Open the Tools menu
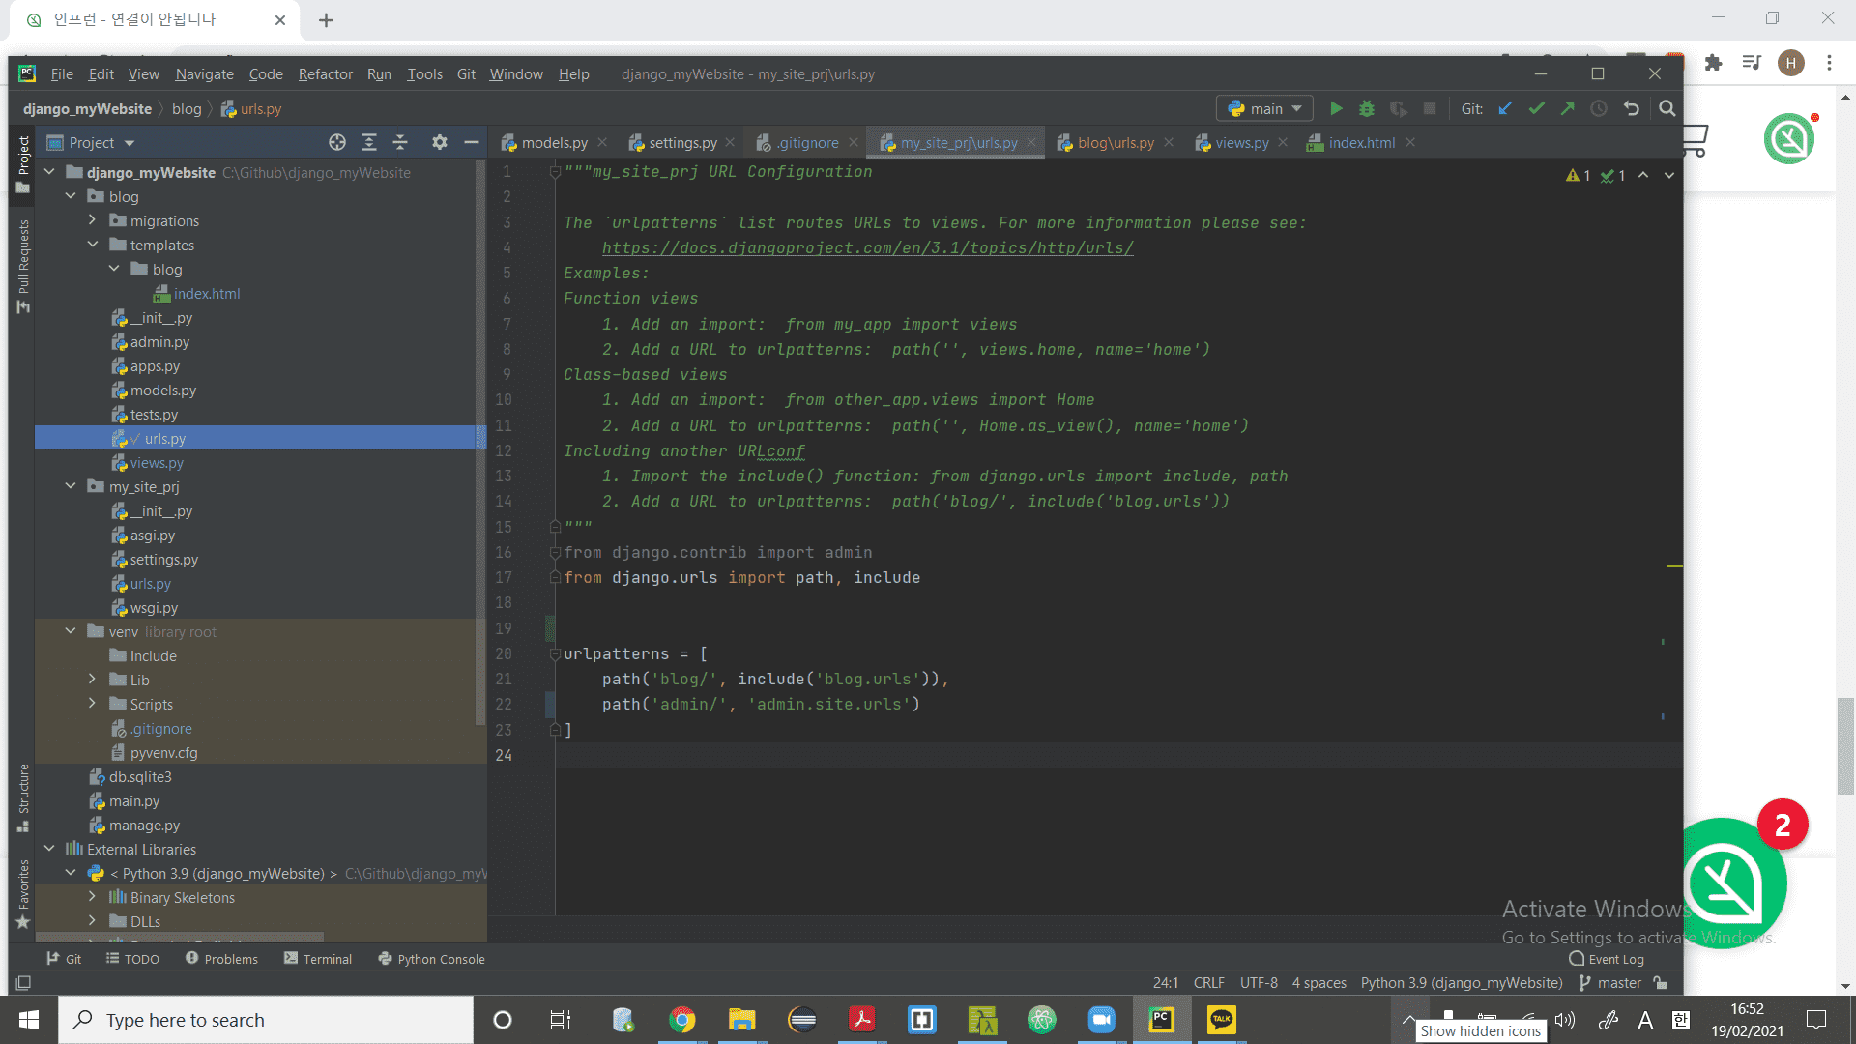The width and height of the screenshot is (1856, 1044). (x=424, y=74)
